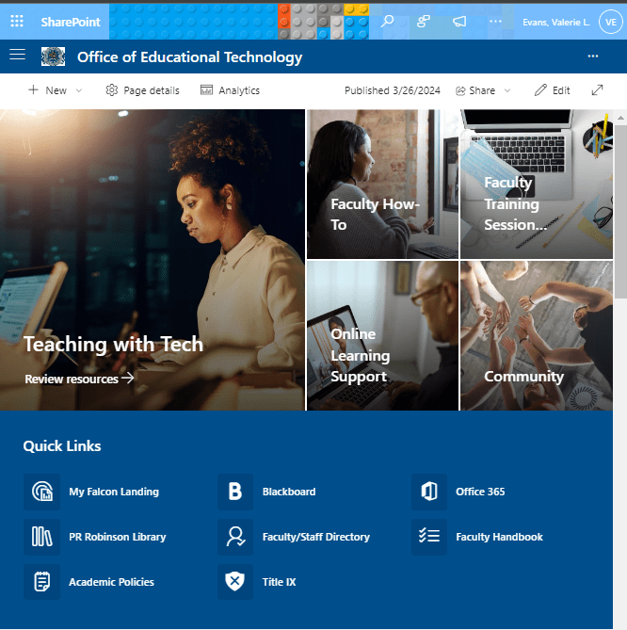
Task: Click the New plus icon
Action: [33, 89]
